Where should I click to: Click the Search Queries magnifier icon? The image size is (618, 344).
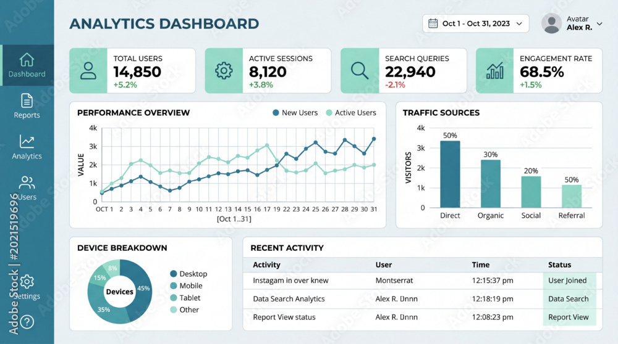pyautogui.click(x=360, y=71)
